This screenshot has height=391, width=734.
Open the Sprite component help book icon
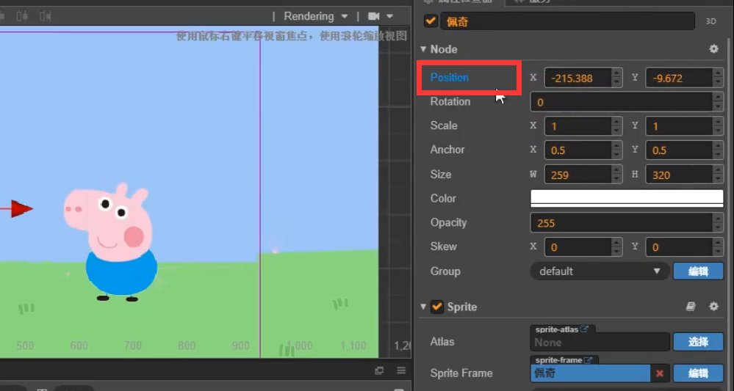click(691, 307)
